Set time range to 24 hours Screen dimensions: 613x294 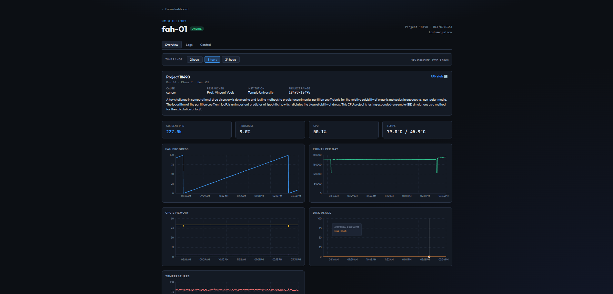[231, 59]
